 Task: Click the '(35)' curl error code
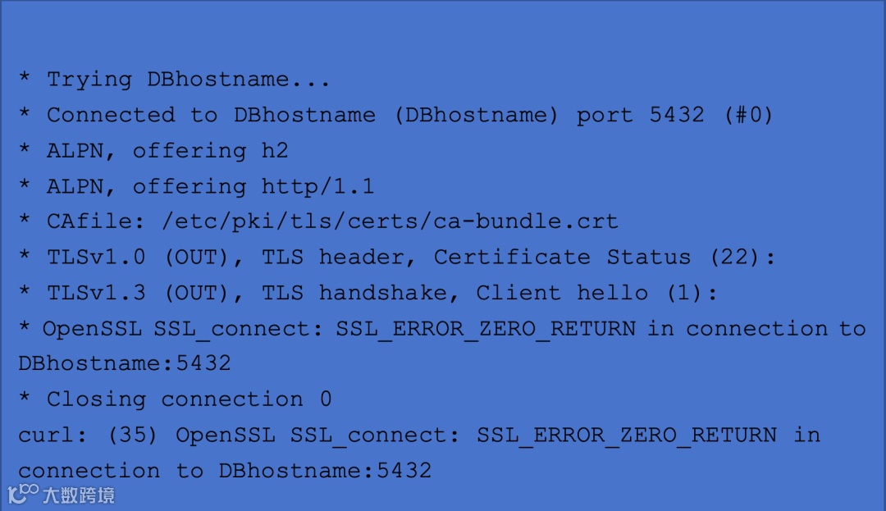coord(132,435)
